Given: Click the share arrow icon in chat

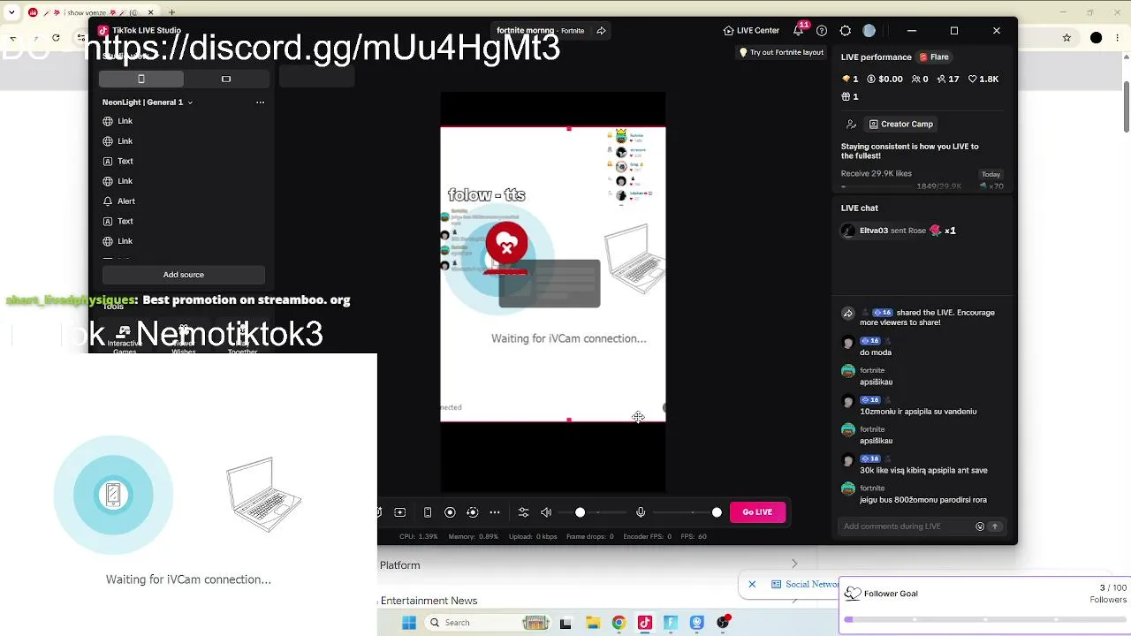Looking at the screenshot, I should tap(848, 314).
